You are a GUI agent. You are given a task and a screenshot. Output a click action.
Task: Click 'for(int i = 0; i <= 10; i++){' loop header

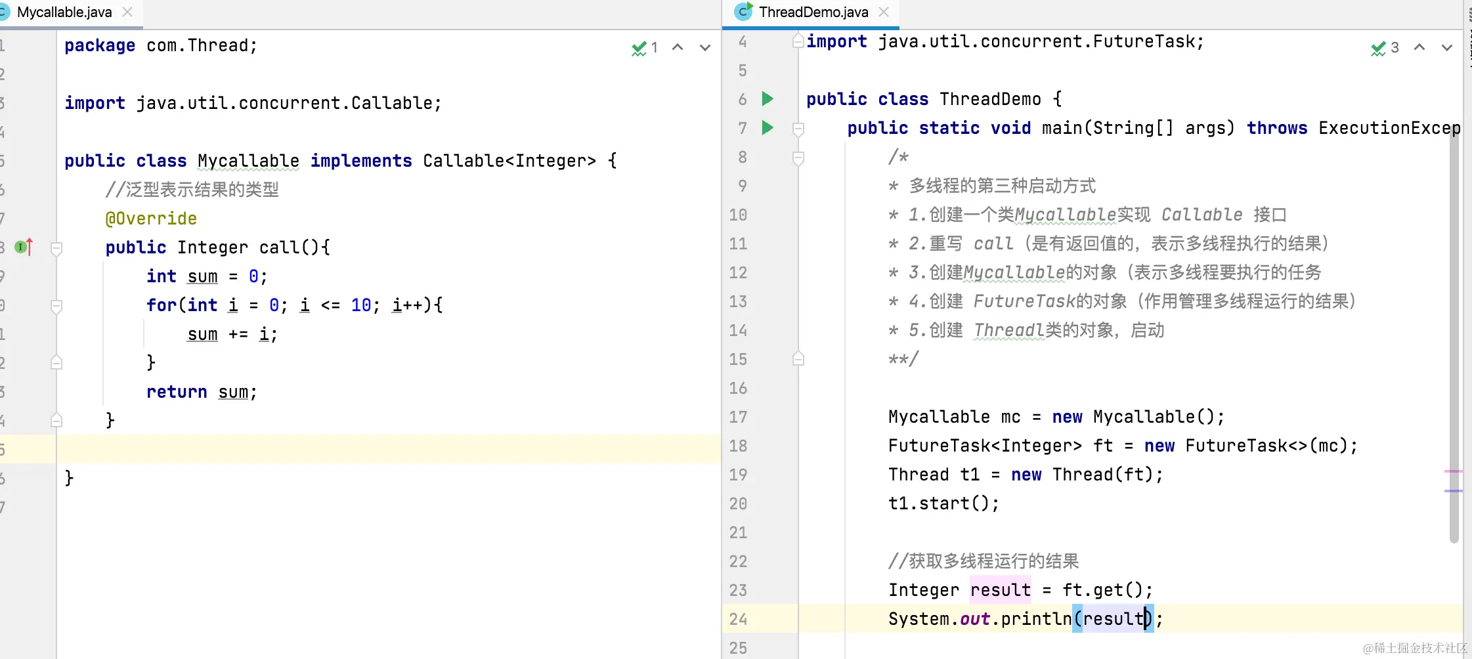pyautogui.click(x=295, y=305)
